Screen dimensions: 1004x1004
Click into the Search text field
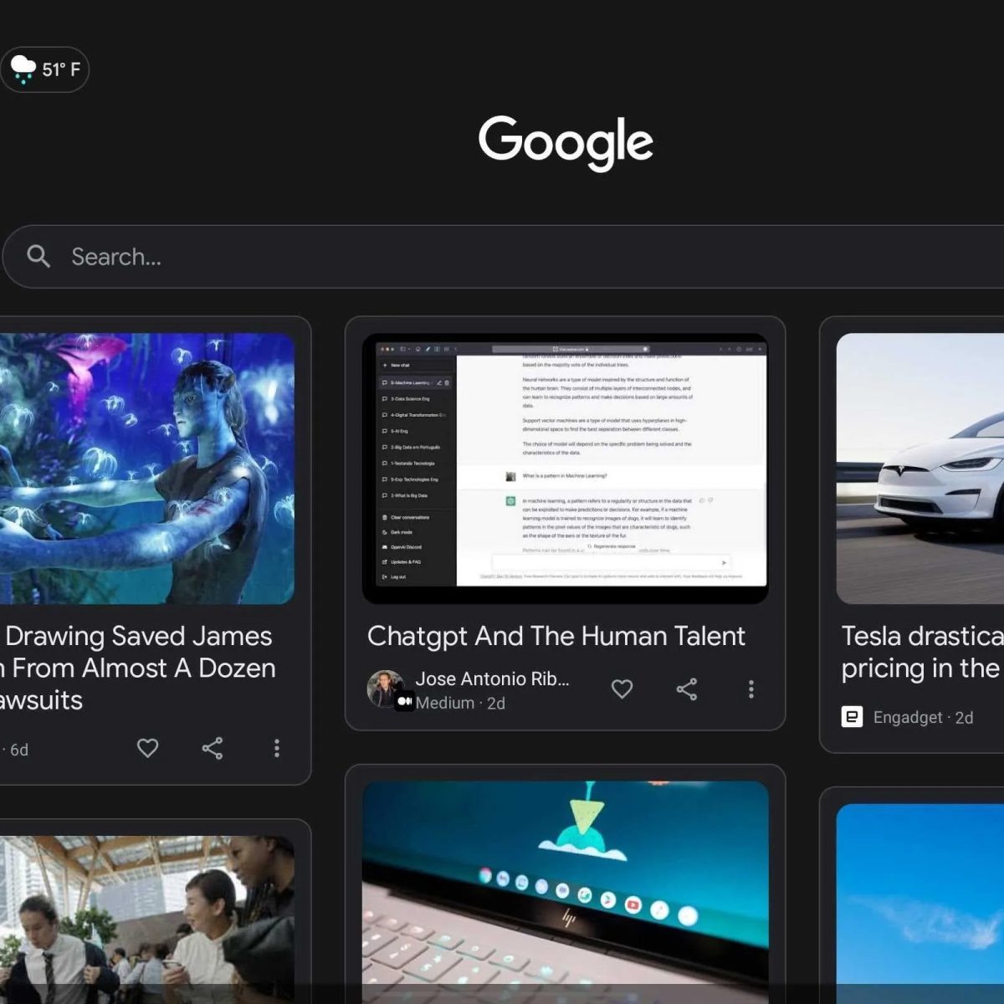click(502, 256)
